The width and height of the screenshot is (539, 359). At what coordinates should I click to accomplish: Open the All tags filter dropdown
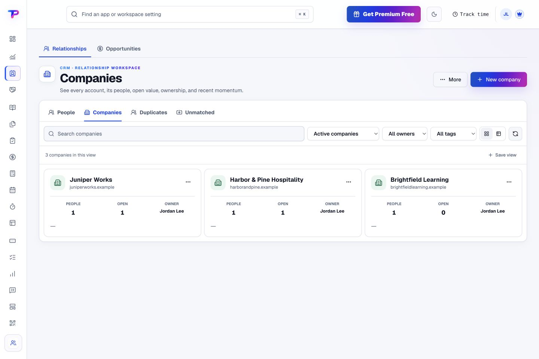(x=453, y=134)
